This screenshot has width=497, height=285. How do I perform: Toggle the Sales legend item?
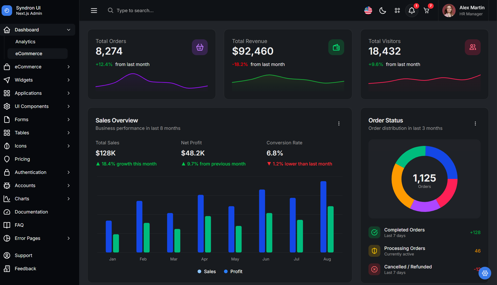(207, 272)
